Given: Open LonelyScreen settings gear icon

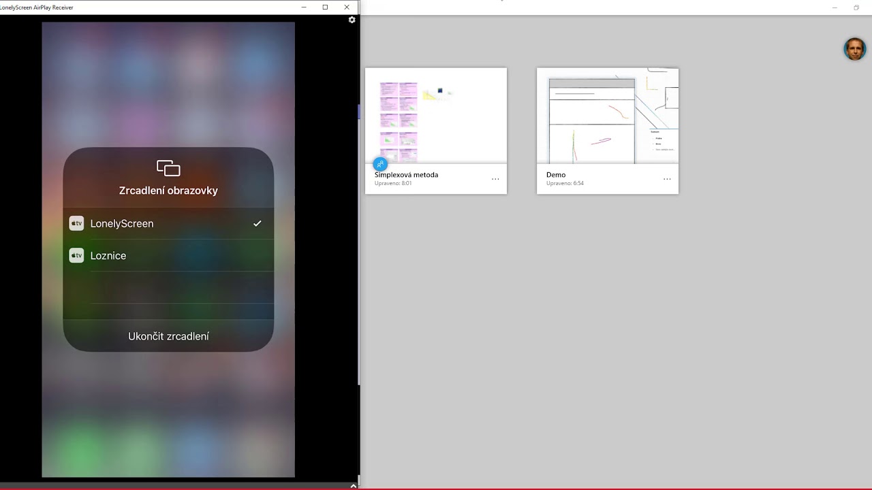Looking at the screenshot, I should (x=352, y=20).
